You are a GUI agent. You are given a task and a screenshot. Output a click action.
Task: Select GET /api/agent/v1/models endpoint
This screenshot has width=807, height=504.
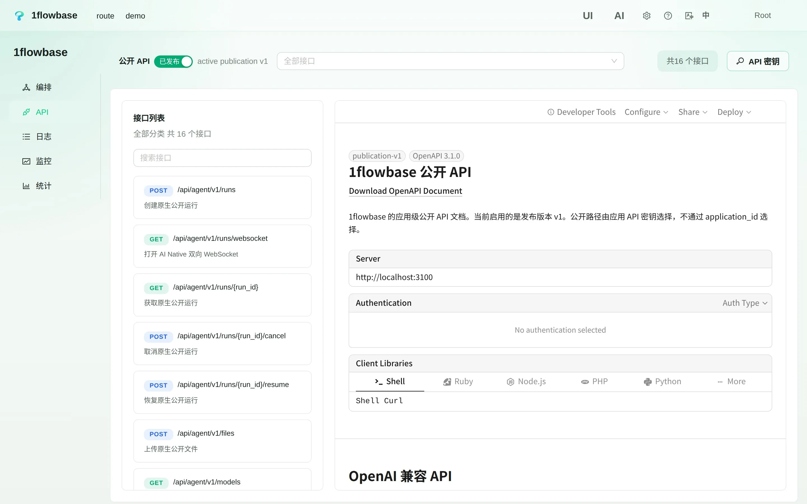pyautogui.click(x=222, y=479)
